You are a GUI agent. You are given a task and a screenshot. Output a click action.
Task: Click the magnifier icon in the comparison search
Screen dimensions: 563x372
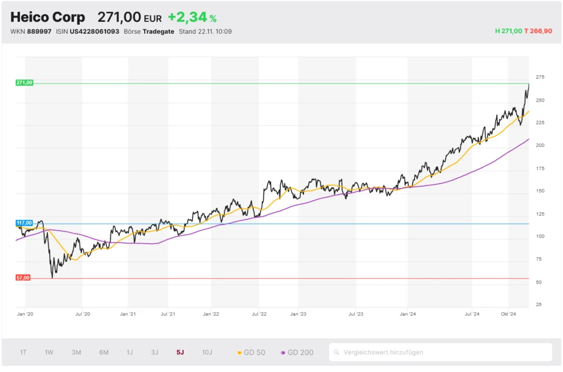337,353
